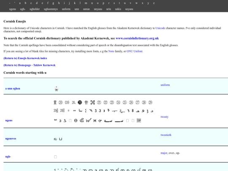The image size is (228, 171).
Task: Jump to 'unform' in the navigation bar
Action: pos(66,9)
